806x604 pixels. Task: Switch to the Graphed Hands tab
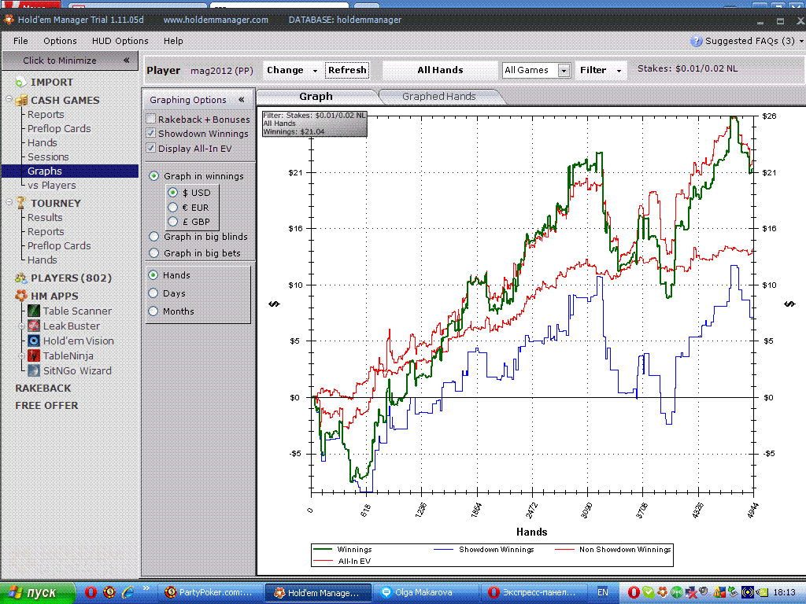tap(438, 97)
